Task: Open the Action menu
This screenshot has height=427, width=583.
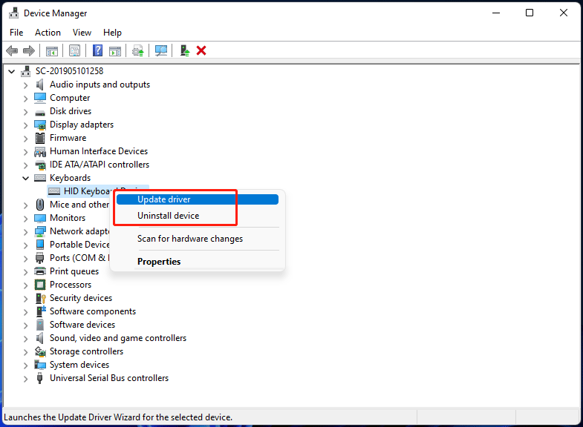Action: 48,33
